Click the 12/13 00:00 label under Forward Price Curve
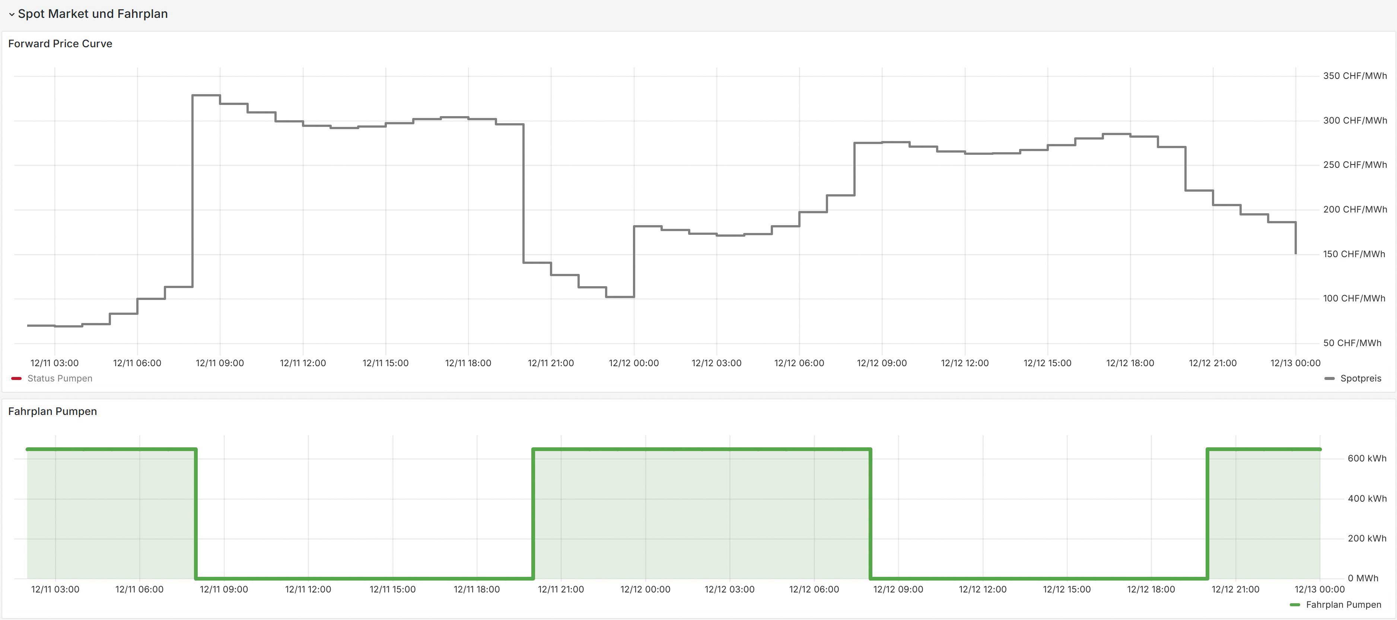This screenshot has height=620, width=1397. point(1295,363)
